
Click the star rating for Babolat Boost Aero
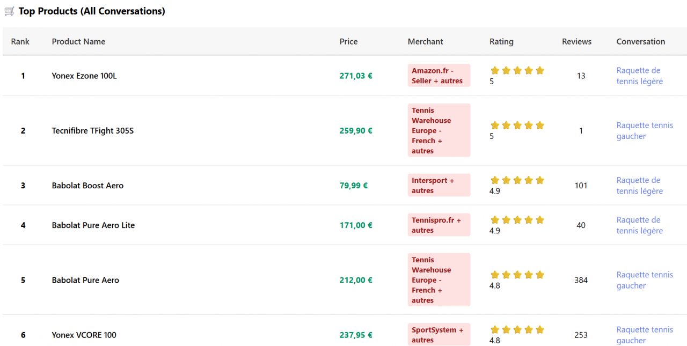(x=517, y=180)
